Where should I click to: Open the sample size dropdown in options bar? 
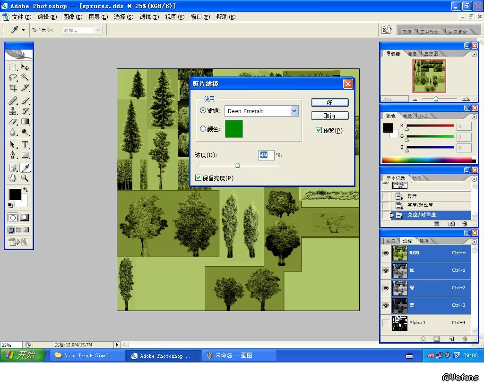tap(98, 30)
